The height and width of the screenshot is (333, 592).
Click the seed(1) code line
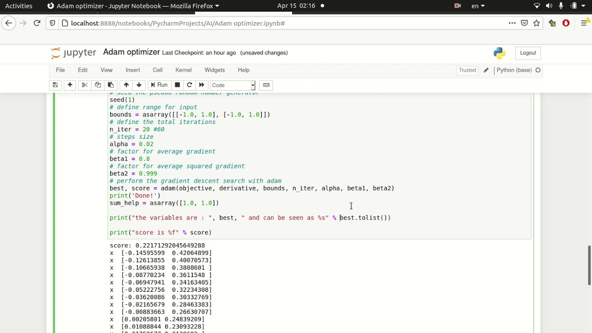tap(122, 100)
